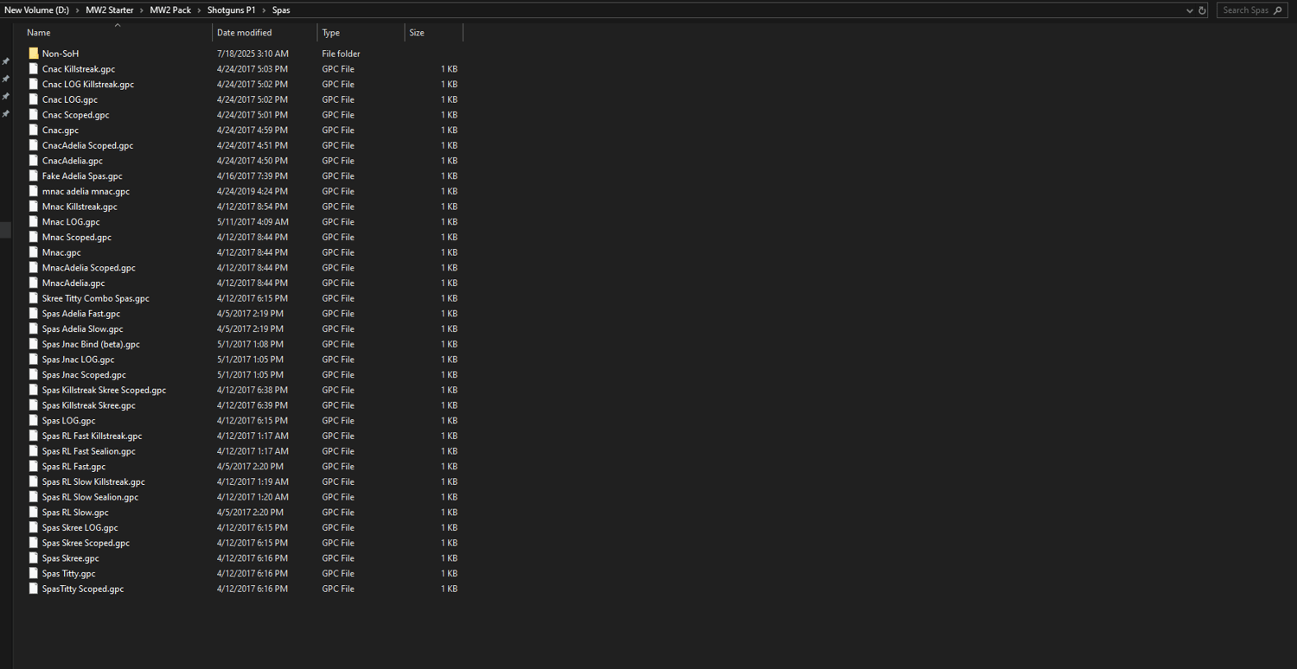
Task: Select Spas RL Slow Sealion.gpc
Action: (x=91, y=497)
